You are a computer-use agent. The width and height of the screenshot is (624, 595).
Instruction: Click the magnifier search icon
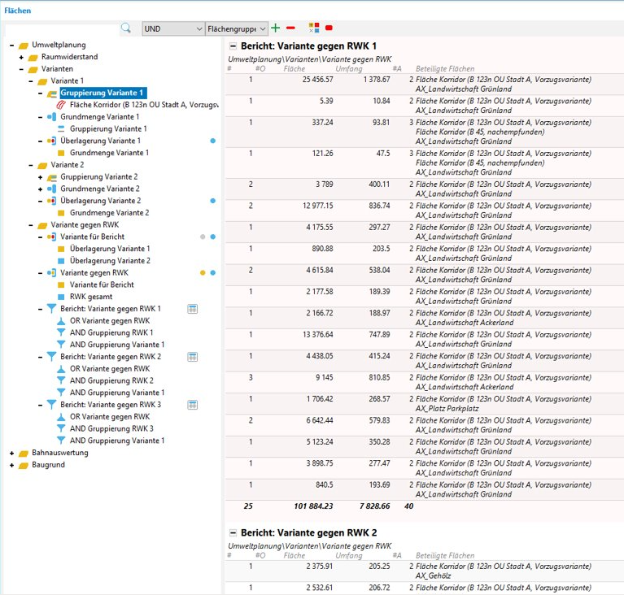(126, 28)
